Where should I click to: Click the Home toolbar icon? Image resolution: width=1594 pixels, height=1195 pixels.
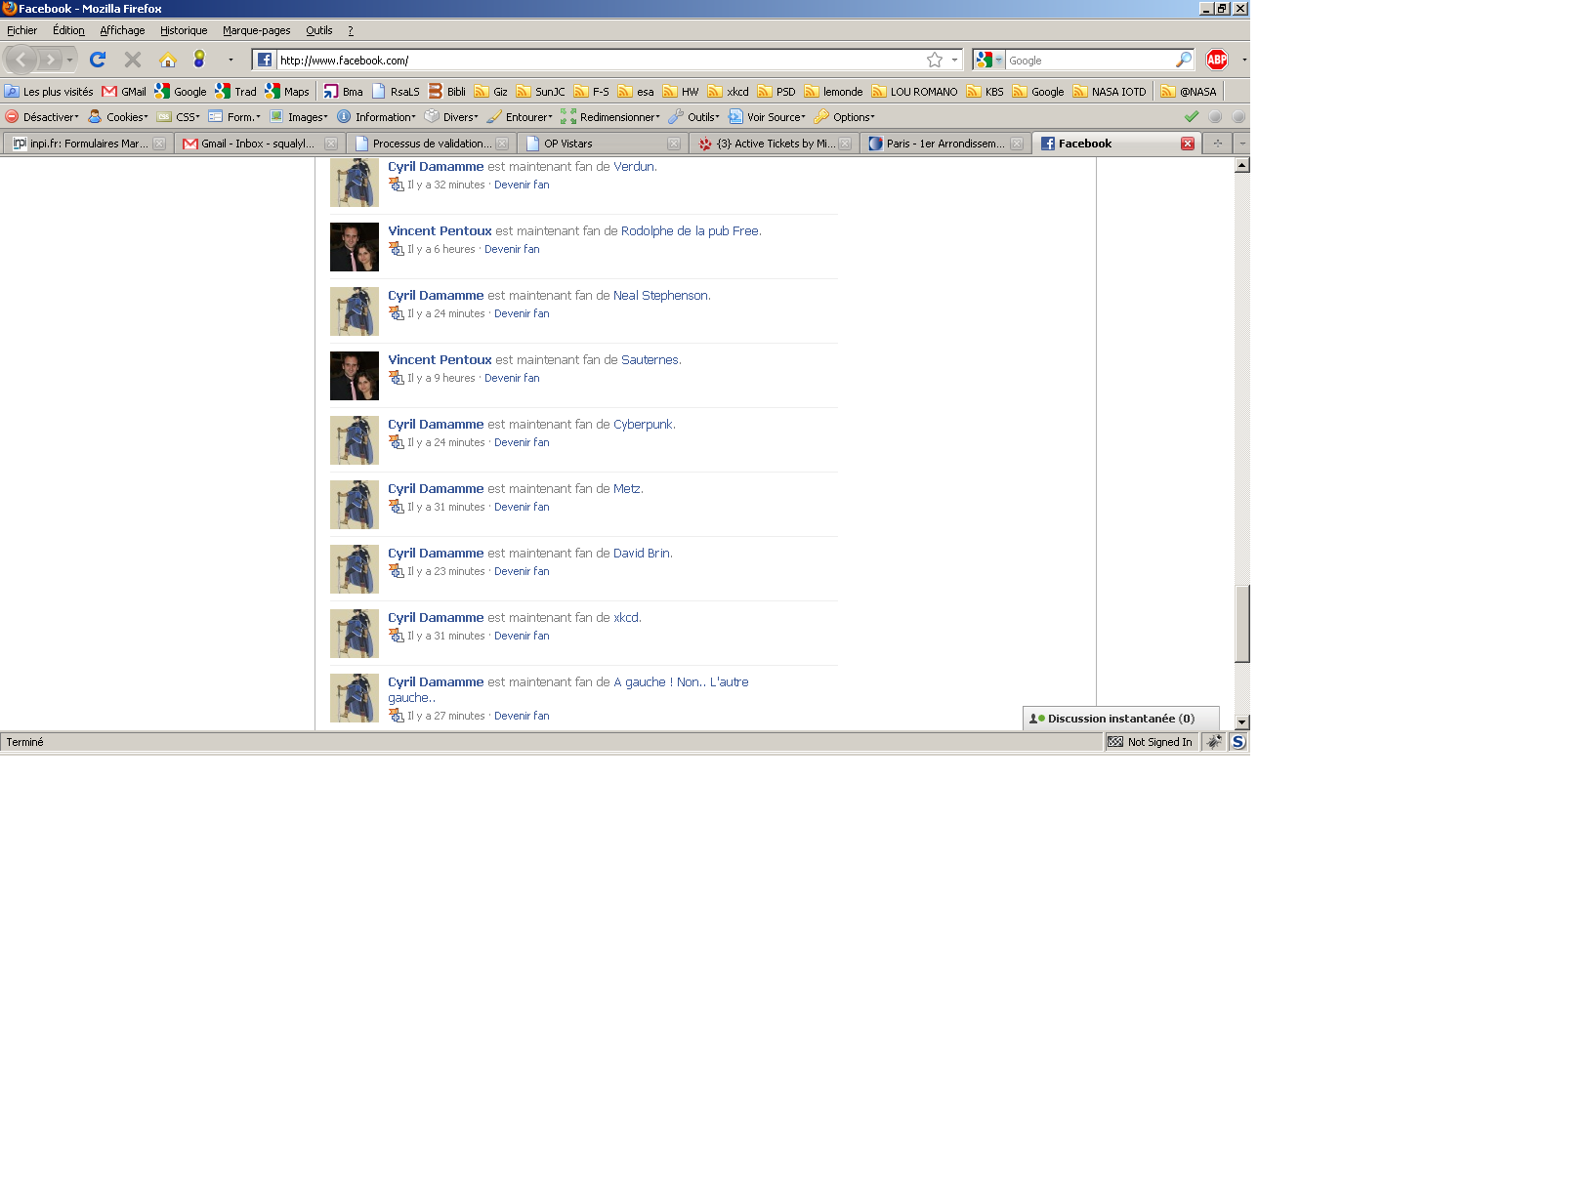click(168, 60)
